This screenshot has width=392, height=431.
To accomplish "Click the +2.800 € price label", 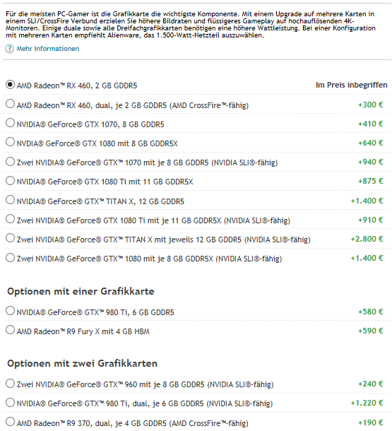I will tap(367, 239).
